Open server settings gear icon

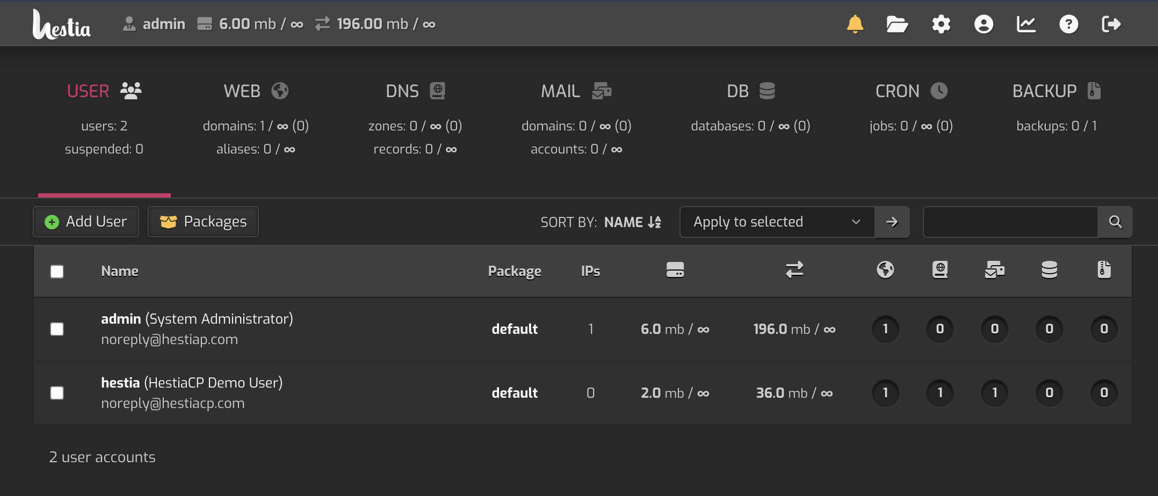tap(941, 24)
